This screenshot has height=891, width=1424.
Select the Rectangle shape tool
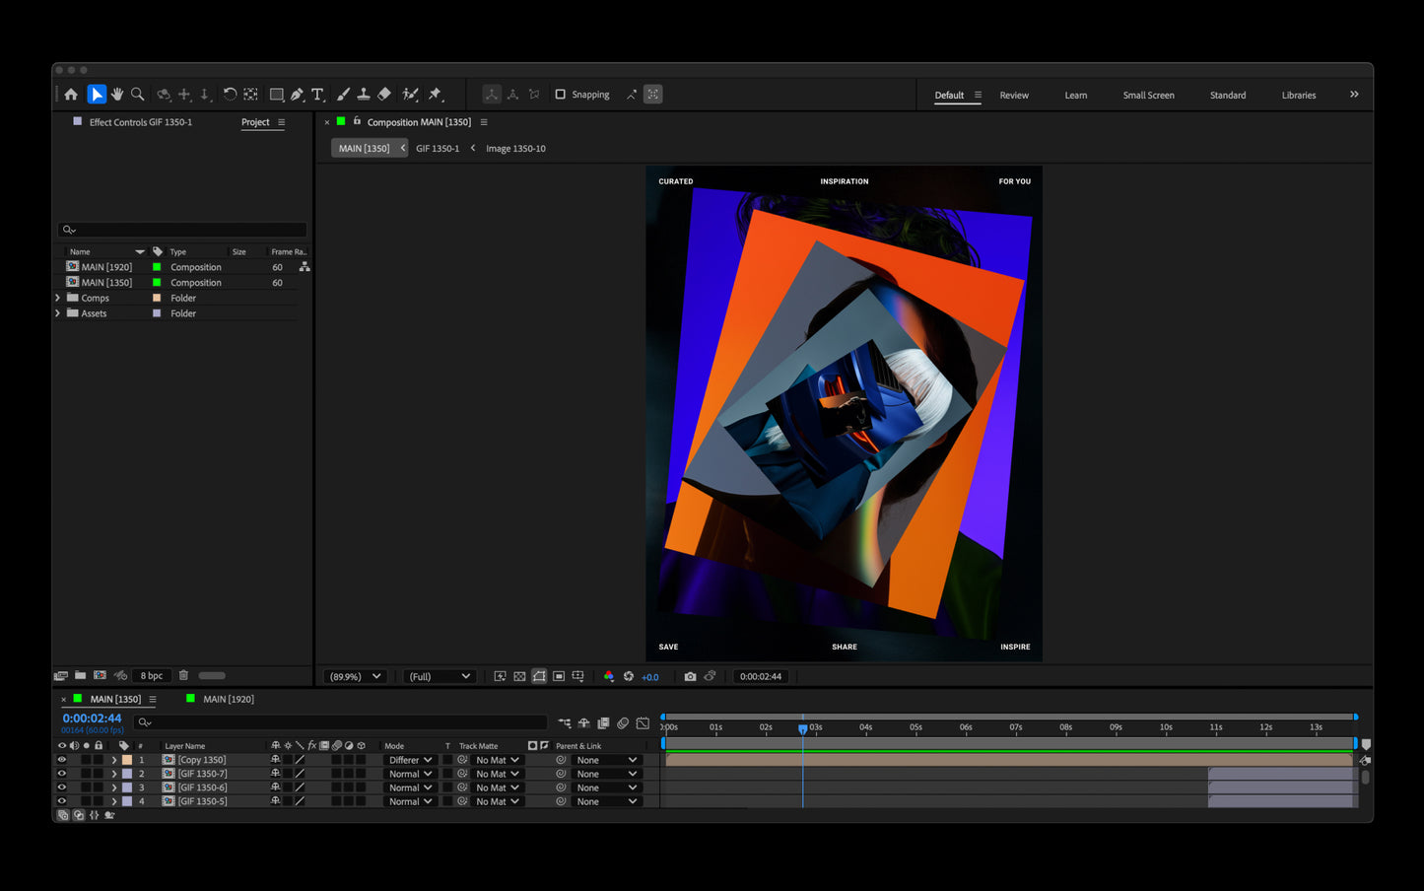[x=277, y=95]
